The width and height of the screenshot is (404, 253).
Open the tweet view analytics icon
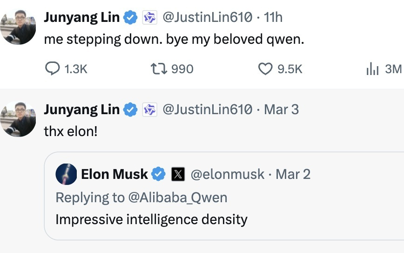point(373,69)
